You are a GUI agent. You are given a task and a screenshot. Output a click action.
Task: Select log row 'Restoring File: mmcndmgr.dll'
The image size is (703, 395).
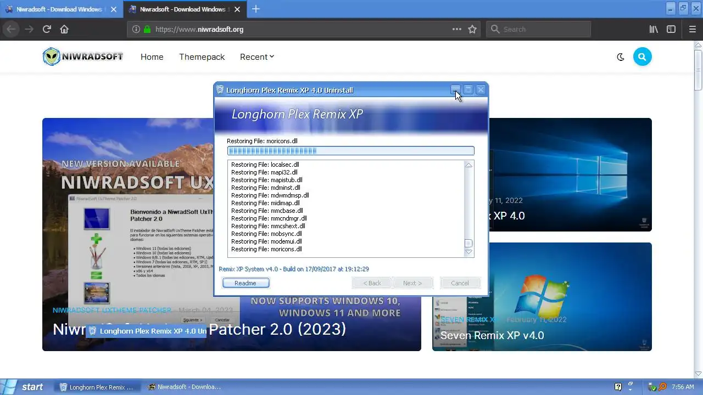point(269,218)
